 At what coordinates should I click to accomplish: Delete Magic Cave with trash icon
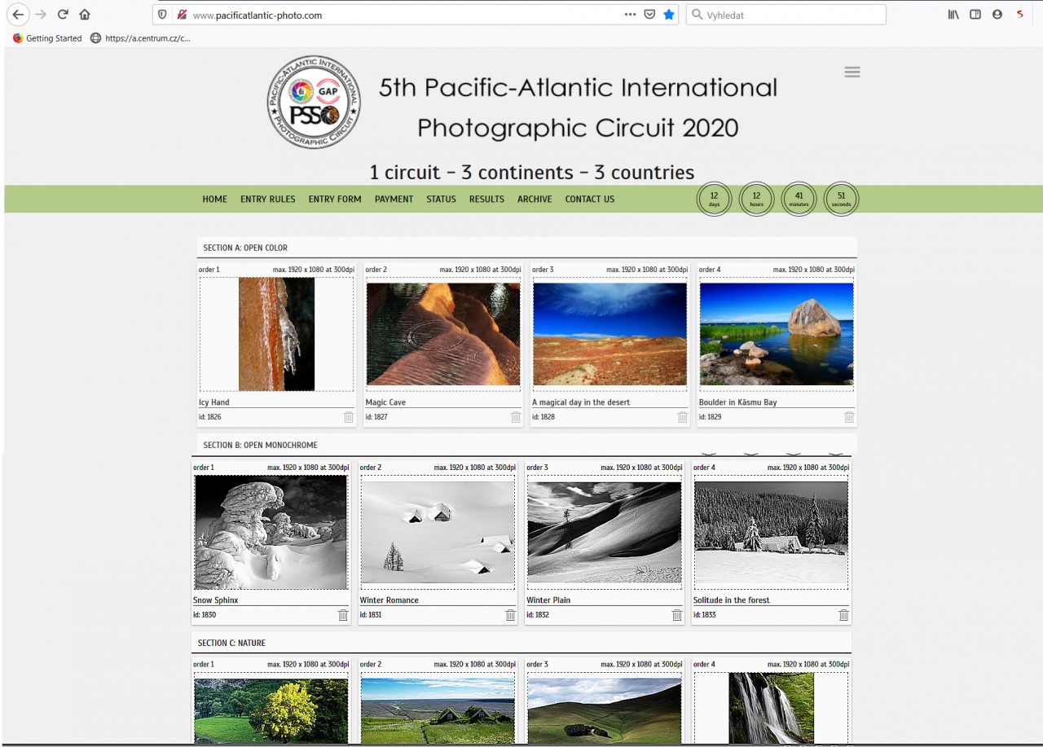(516, 417)
